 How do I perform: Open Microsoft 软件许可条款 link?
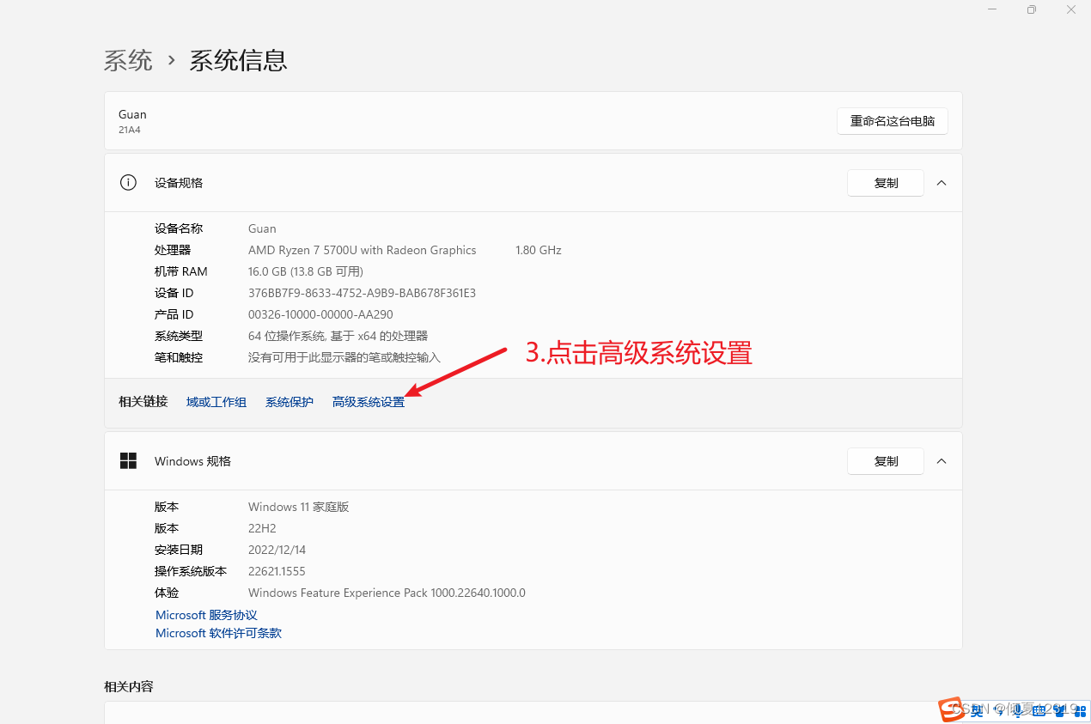[218, 633]
